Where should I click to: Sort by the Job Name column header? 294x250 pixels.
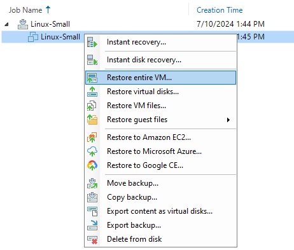coord(25,10)
